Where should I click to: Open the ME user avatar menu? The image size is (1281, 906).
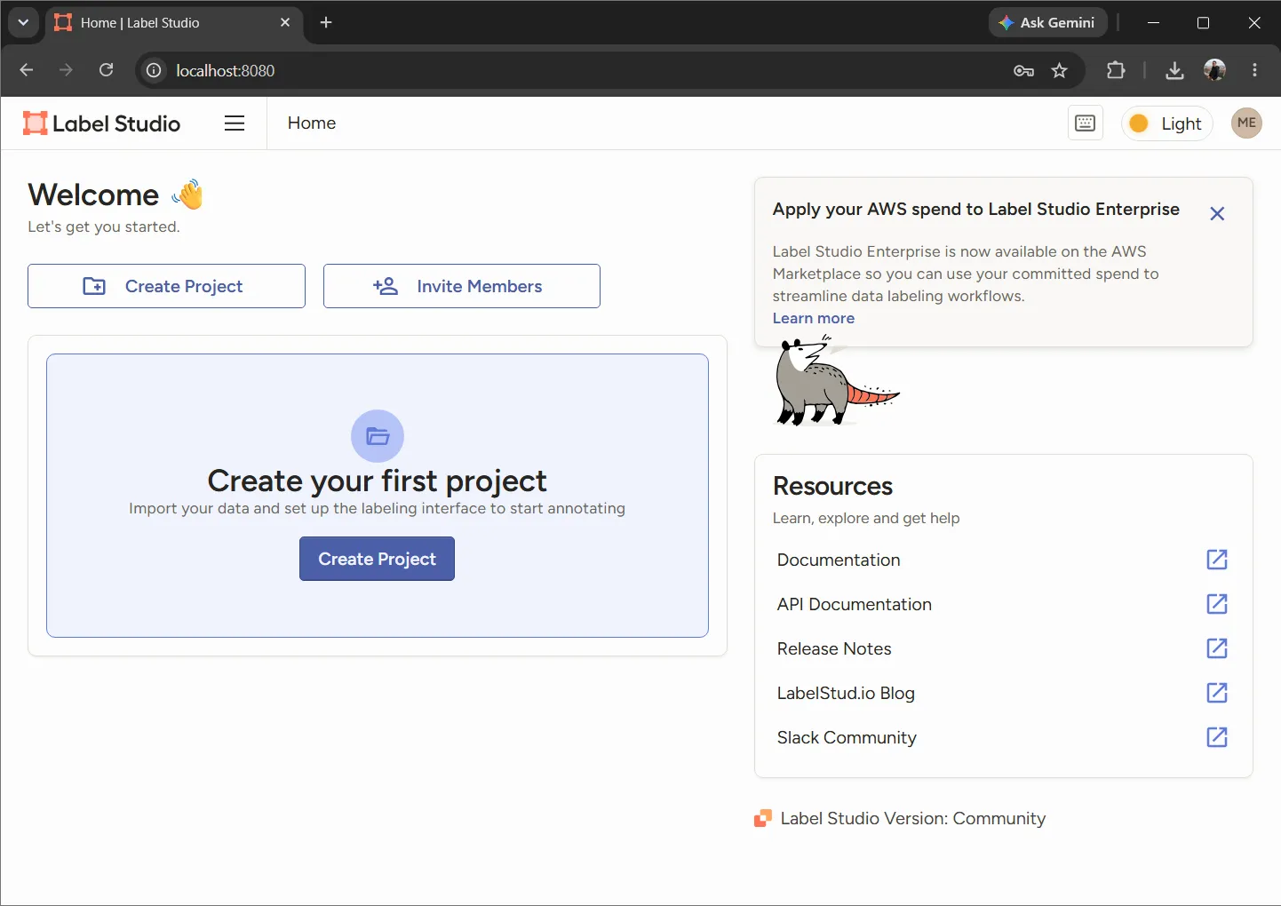1246,123
